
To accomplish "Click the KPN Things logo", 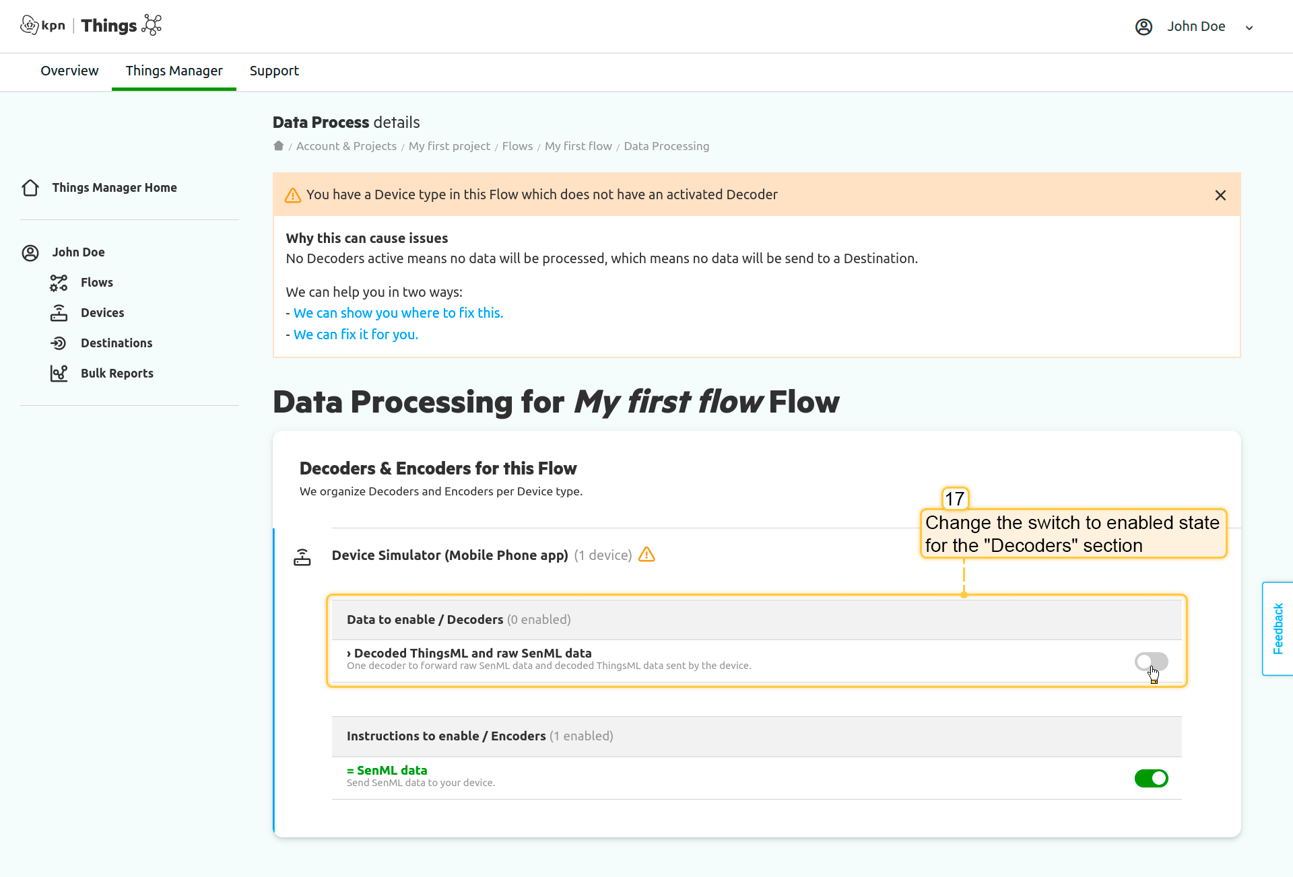I will tap(91, 26).
